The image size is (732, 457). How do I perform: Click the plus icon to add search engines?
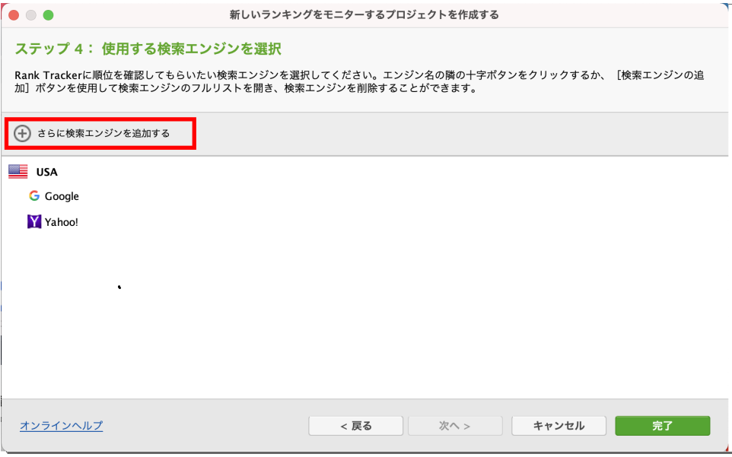click(22, 133)
